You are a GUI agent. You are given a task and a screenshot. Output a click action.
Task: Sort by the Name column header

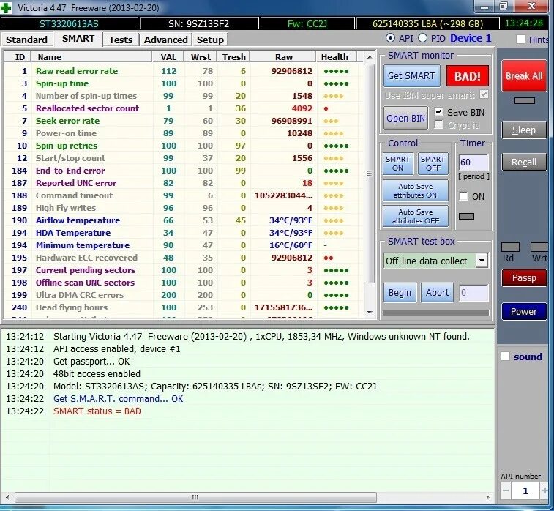(x=91, y=57)
